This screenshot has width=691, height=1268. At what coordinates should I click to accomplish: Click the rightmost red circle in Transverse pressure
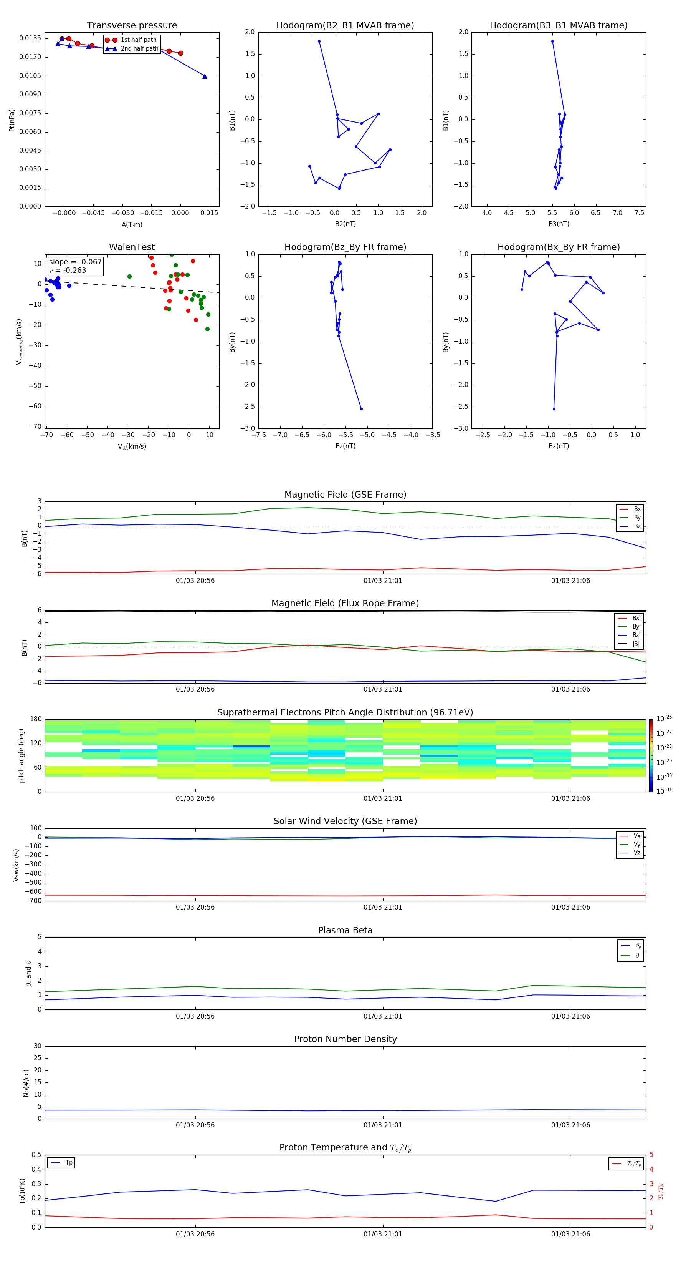tap(180, 53)
